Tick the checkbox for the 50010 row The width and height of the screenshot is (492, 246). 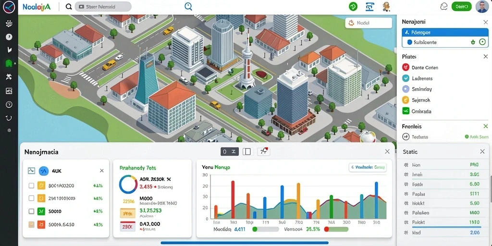pos(31,211)
